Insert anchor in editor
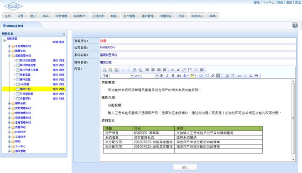The width and height of the screenshot is (302, 173). click(x=251, y=76)
